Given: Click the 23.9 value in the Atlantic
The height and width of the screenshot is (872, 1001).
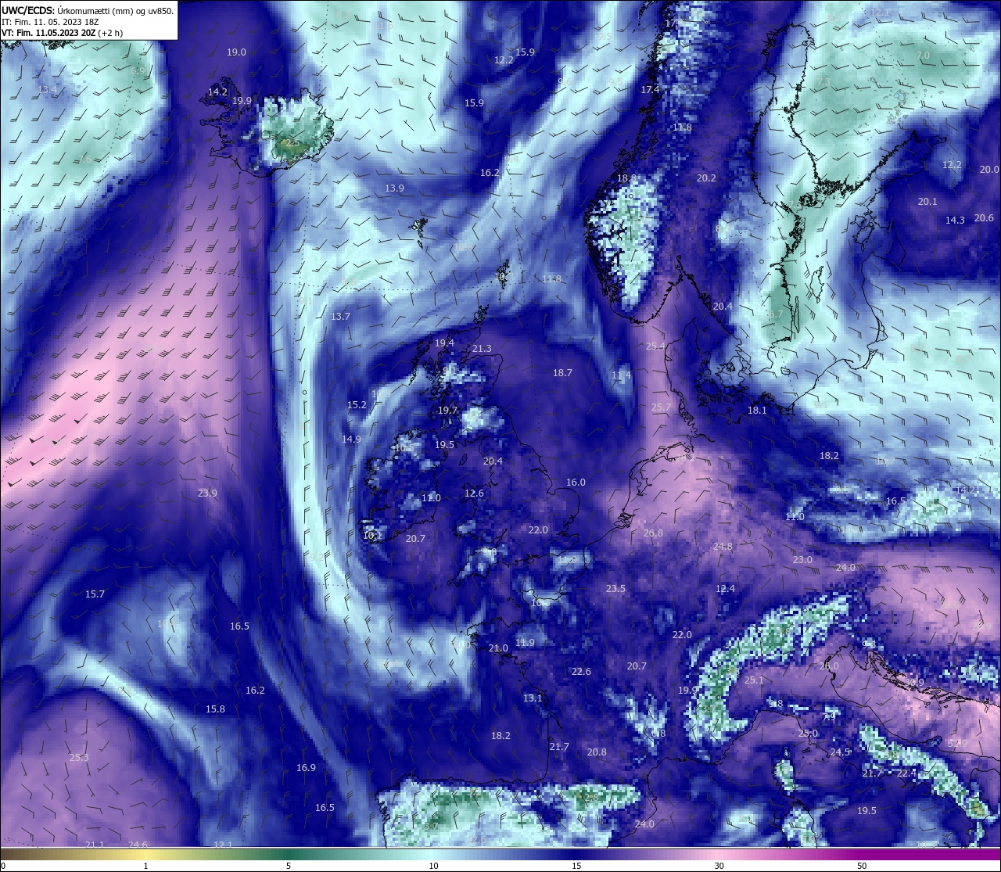Looking at the screenshot, I should [x=207, y=493].
